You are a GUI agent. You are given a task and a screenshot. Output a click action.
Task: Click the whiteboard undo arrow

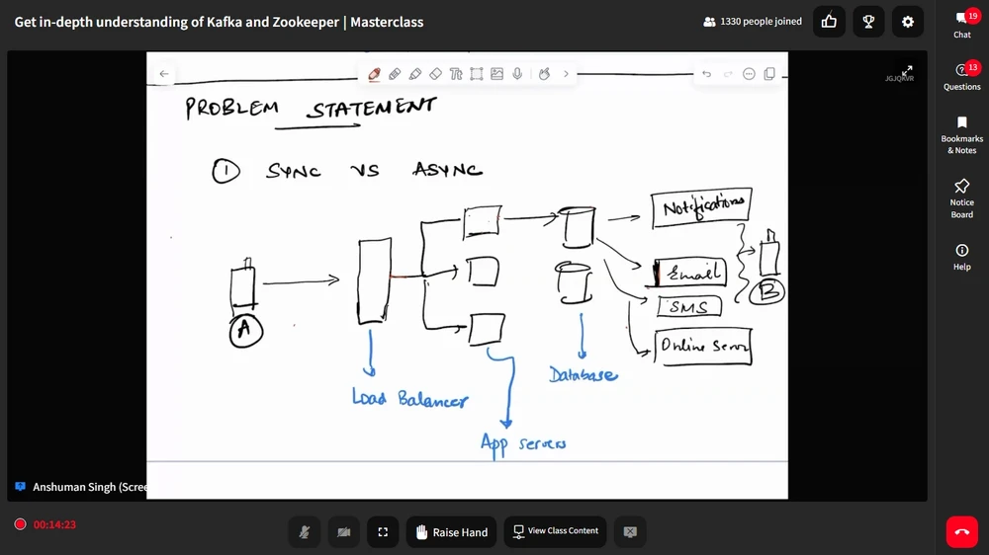706,74
